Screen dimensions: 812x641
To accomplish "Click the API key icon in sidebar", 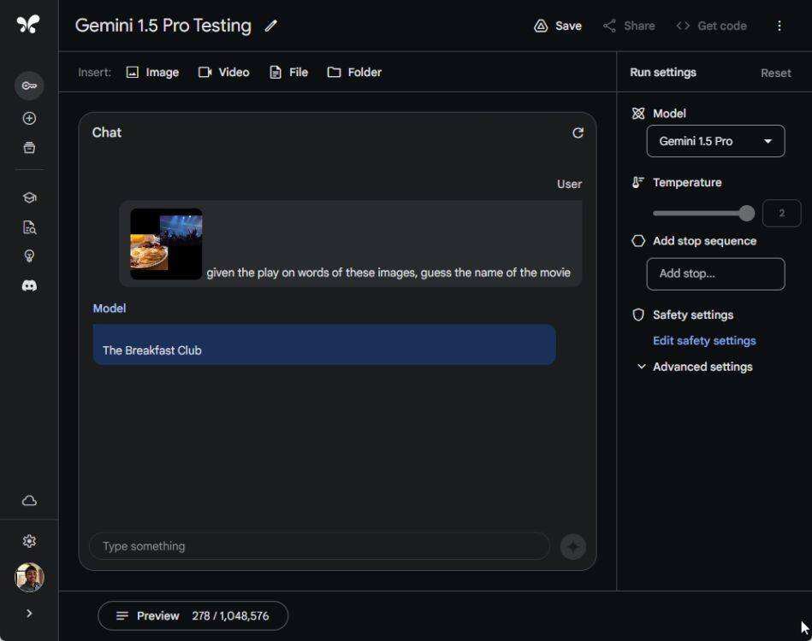I will [x=29, y=85].
